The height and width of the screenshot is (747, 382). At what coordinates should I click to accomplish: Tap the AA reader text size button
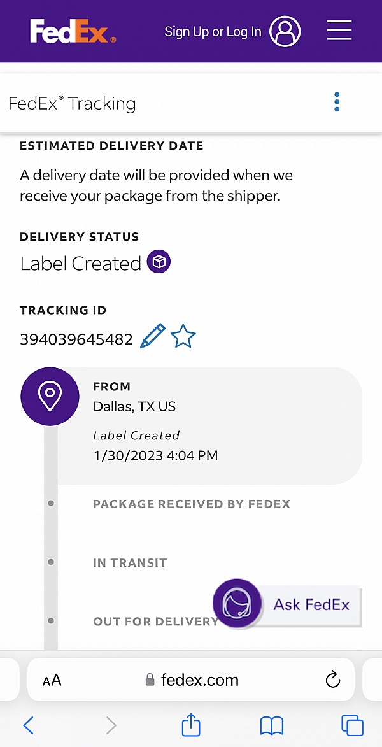coord(52,680)
